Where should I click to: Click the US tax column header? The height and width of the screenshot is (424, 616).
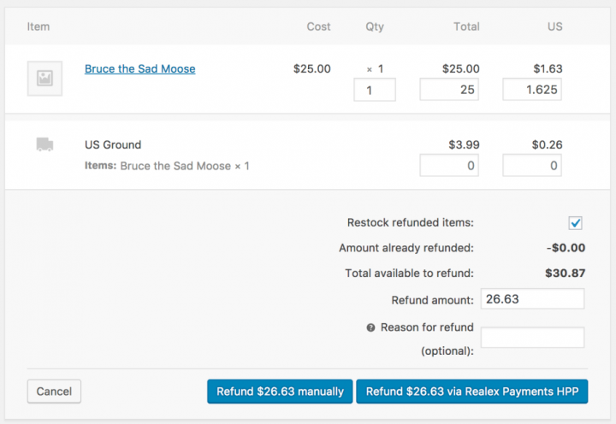tap(555, 26)
